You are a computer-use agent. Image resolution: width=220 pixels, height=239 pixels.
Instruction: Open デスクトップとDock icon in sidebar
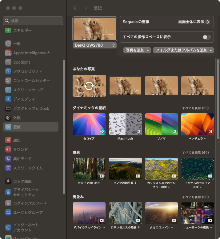(8, 108)
